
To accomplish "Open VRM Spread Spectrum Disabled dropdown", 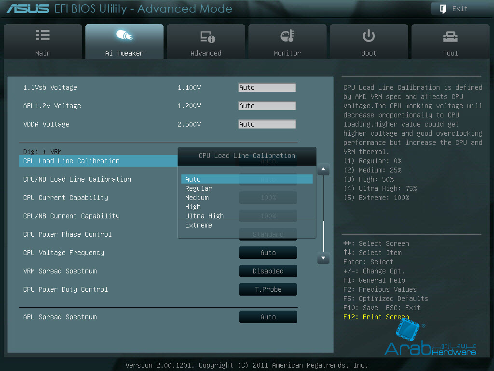I will (x=268, y=271).
